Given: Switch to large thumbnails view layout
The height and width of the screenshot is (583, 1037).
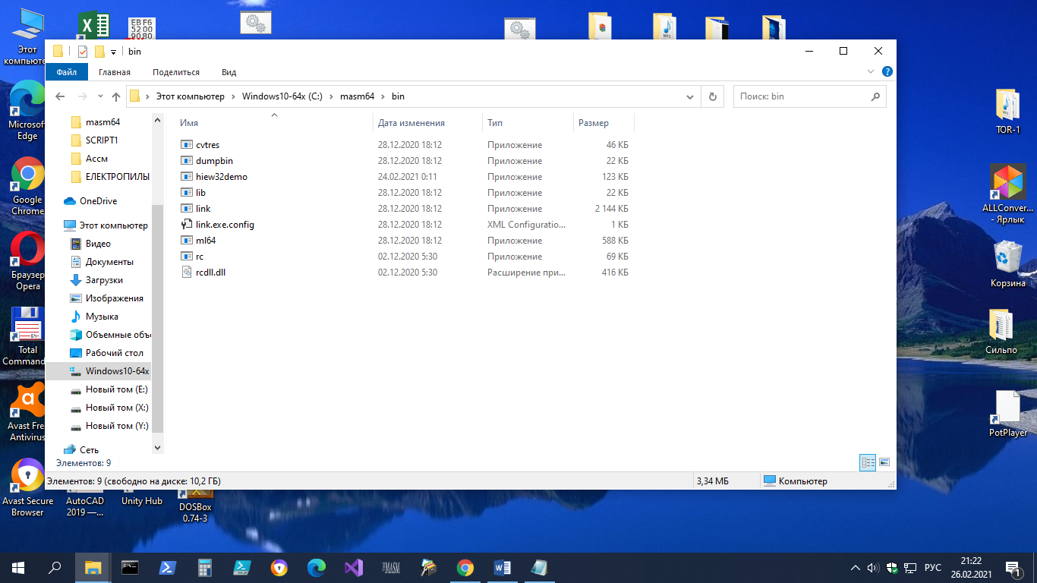Looking at the screenshot, I should (884, 462).
